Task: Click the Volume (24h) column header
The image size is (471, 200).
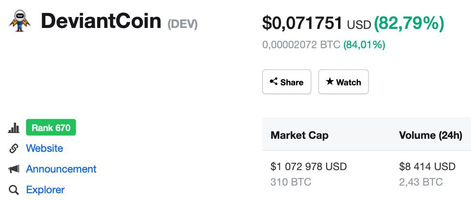Action: 430,135
